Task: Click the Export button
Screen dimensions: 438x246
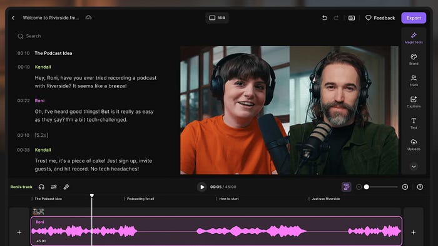Action: [x=414, y=18]
